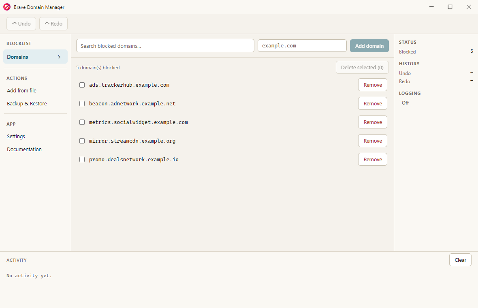Click the APP heading in the sidebar

[x=11, y=124]
